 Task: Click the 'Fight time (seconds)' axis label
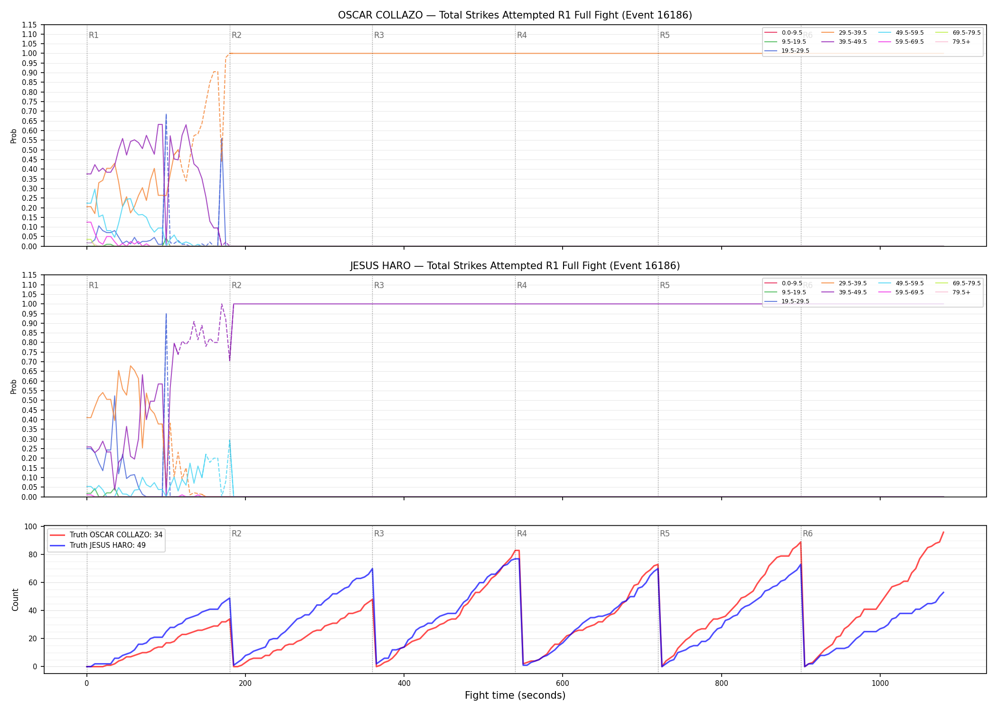(515, 695)
